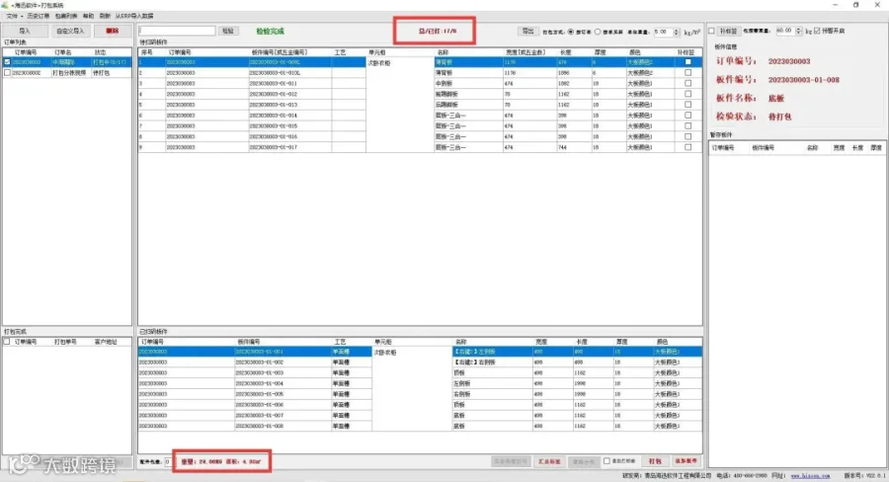Select scanned row 2023030003-01-006
Image resolution: width=889 pixels, height=482 pixels.
(420, 405)
